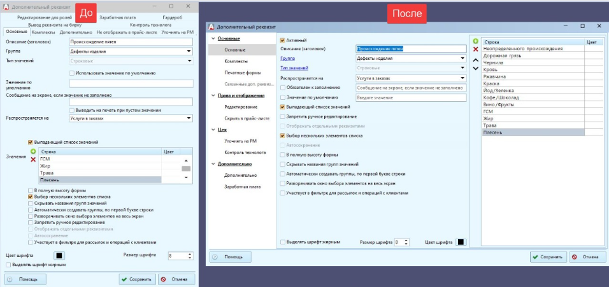Toggle Выделять шрифт жирным in Before window
Image resolution: width=609 pixels, height=287 pixels.
(x=8, y=265)
